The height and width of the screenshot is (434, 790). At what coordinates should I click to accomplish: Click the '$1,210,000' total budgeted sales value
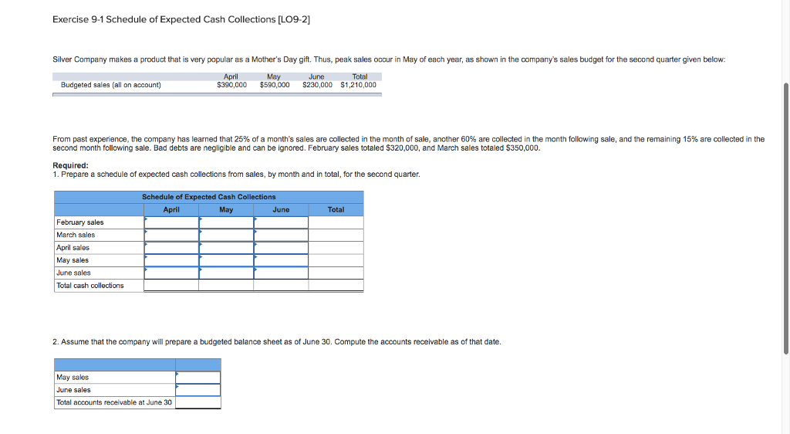[358, 85]
